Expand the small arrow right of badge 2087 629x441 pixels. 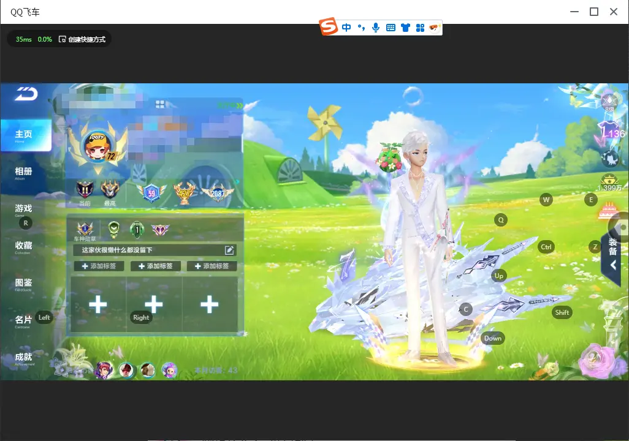[238, 182]
